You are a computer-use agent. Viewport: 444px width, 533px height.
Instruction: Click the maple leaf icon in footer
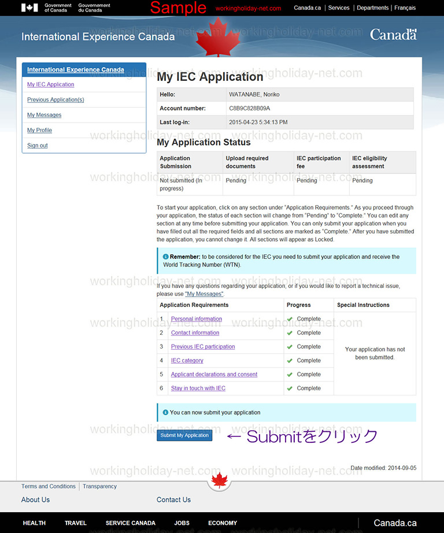pos(219,480)
